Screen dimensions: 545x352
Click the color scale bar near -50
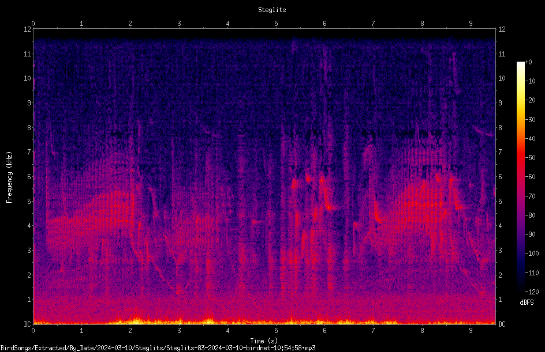[x=520, y=158]
